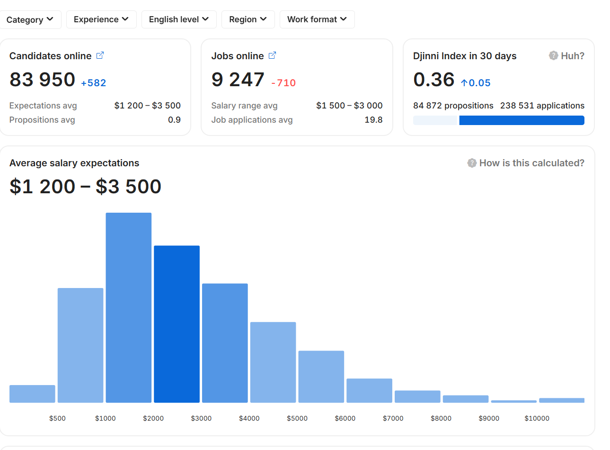Select the histogram bar between $4000 and $5000
610x450 pixels.
[273, 362]
